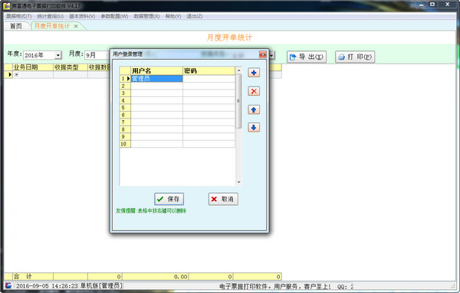Click the 收据类型 column header
460x293 pixels.
point(71,67)
